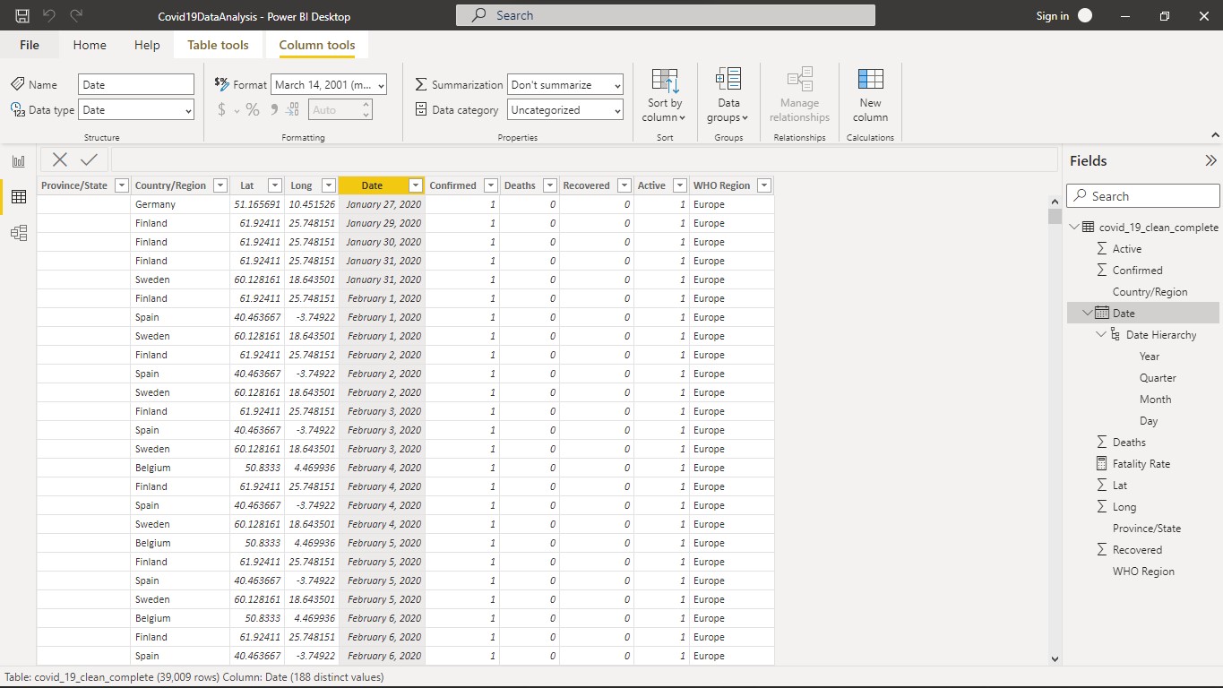
Task: Click the formula bar input area
Action: (x=584, y=159)
